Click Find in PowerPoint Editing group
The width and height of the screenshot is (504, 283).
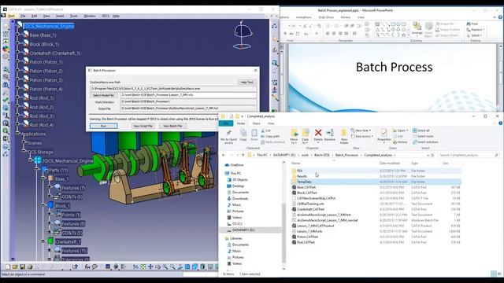472,24
